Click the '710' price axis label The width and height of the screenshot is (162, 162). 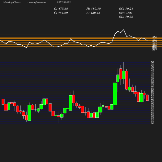point(152,66)
